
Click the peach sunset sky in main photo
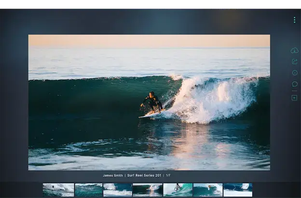(149, 41)
